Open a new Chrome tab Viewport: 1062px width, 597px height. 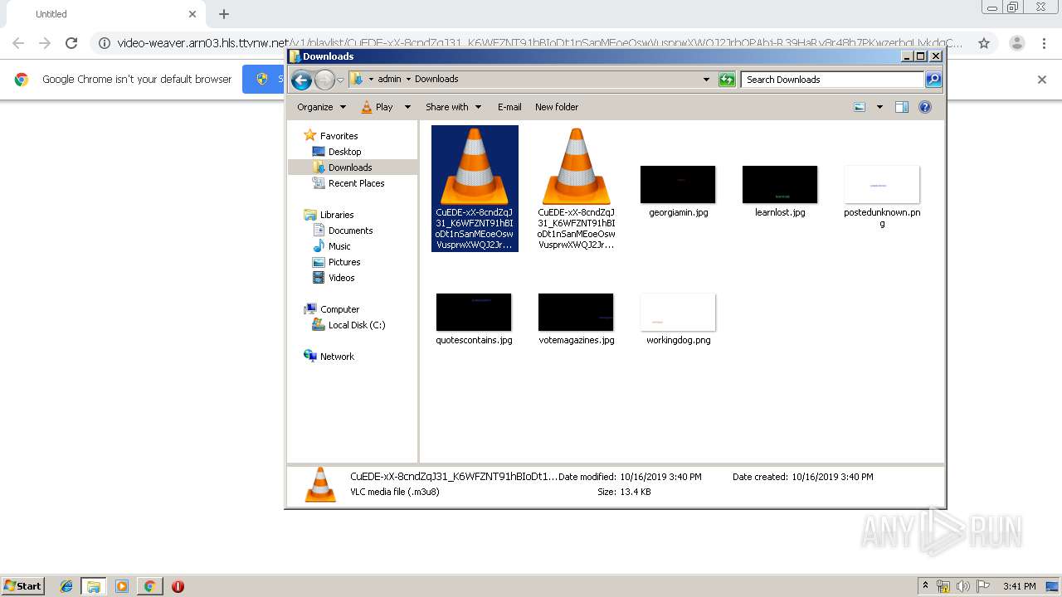pos(224,14)
